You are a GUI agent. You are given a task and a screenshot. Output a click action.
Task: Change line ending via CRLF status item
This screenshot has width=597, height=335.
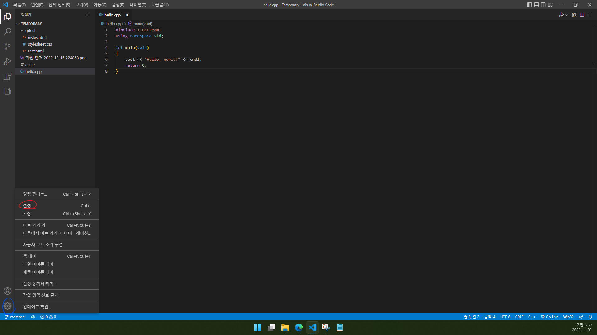(x=519, y=317)
